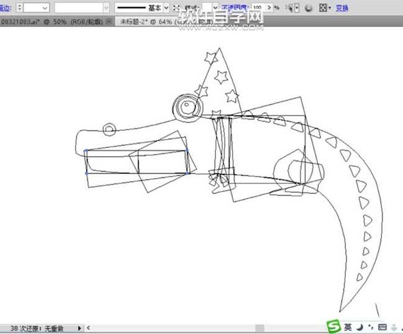Click the opacity value field showing 100
The height and width of the screenshot is (334, 403).
click(x=256, y=8)
